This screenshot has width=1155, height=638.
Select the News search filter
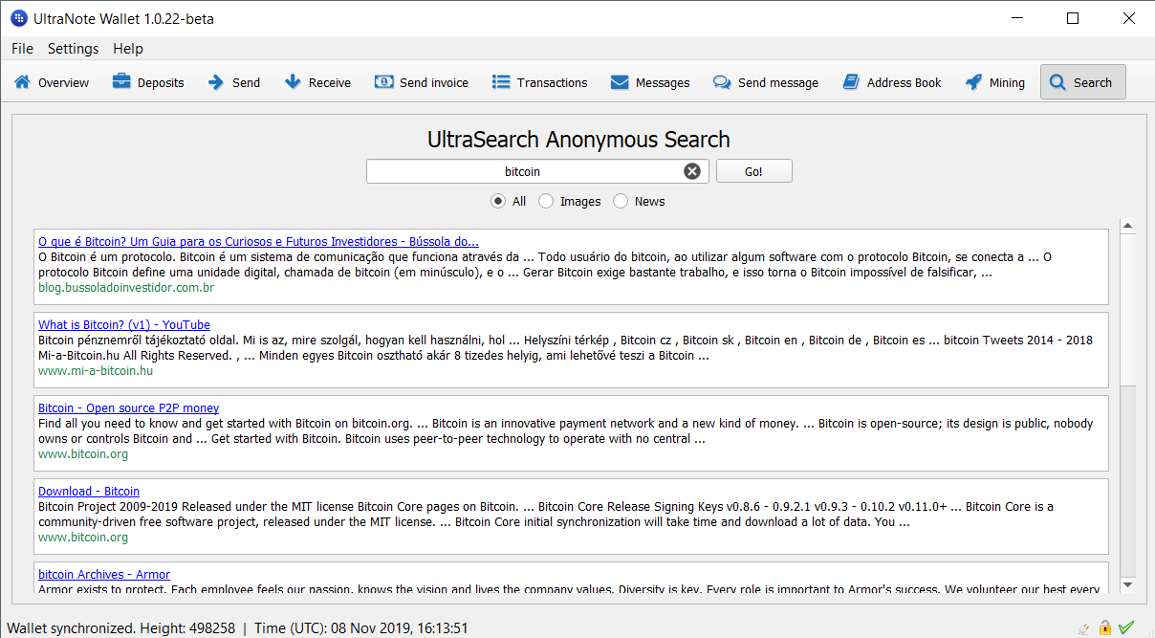[x=639, y=201]
